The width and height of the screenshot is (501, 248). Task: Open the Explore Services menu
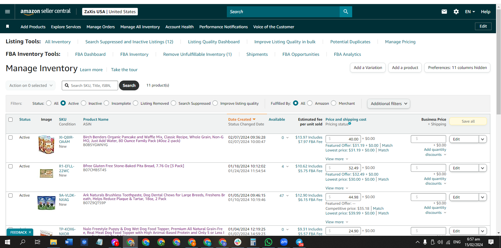tap(66, 27)
